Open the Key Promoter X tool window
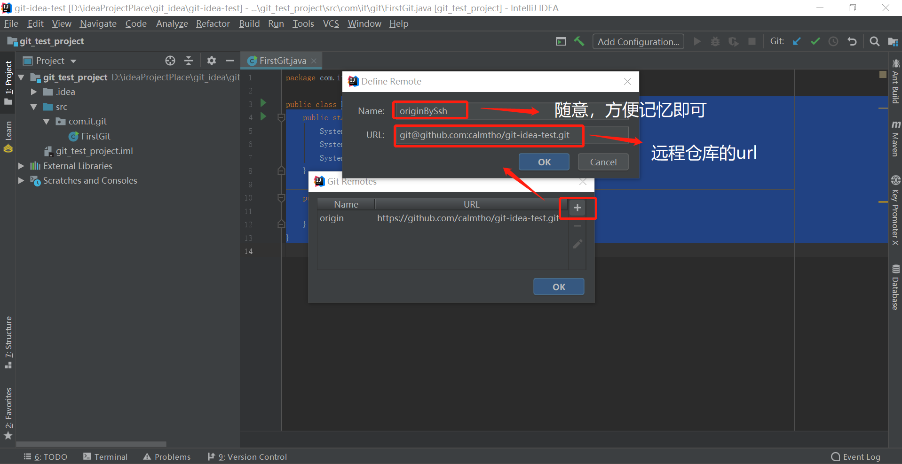The height and width of the screenshot is (464, 902). [x=895, y=210]
